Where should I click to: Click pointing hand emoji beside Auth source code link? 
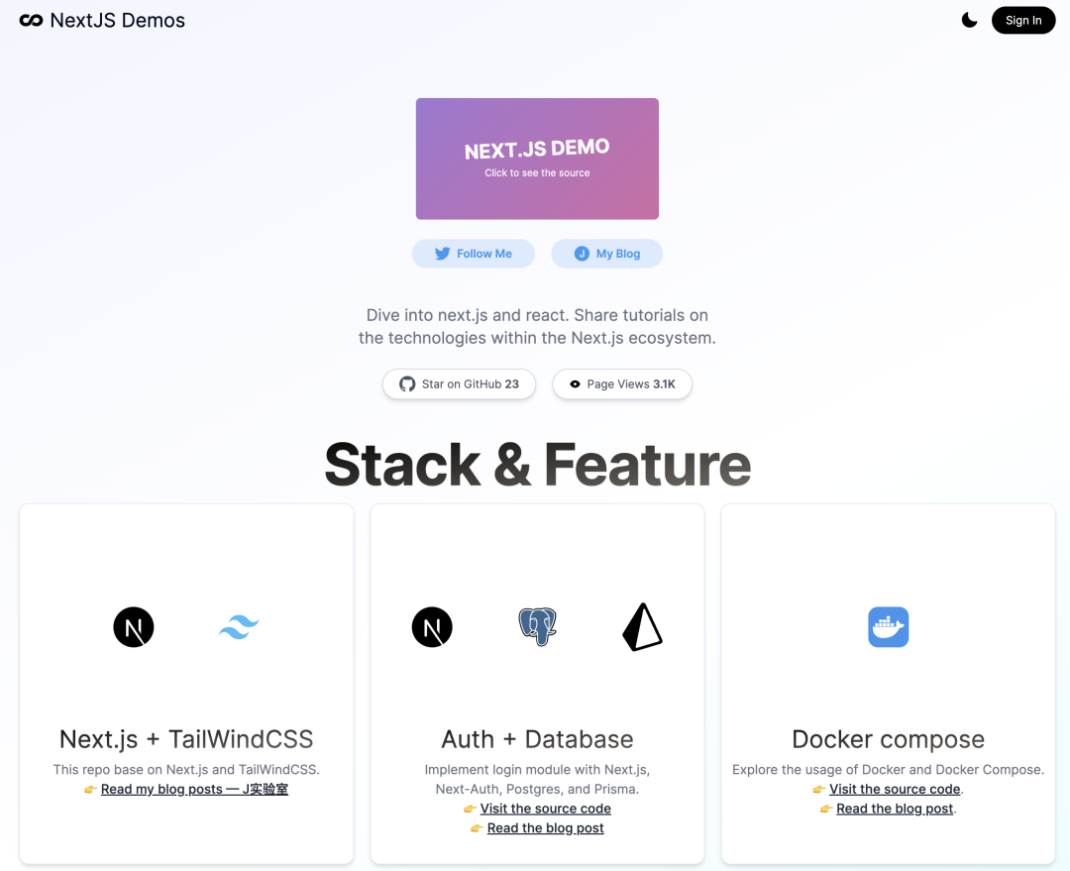click(x=470, y=809)
